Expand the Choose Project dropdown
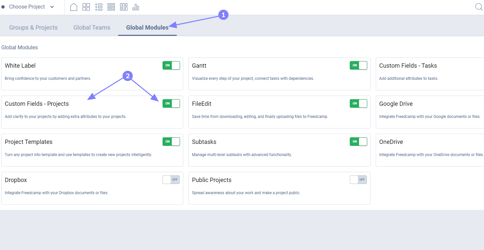The height and width of the screenshot is (250, 484). point(32,7)
